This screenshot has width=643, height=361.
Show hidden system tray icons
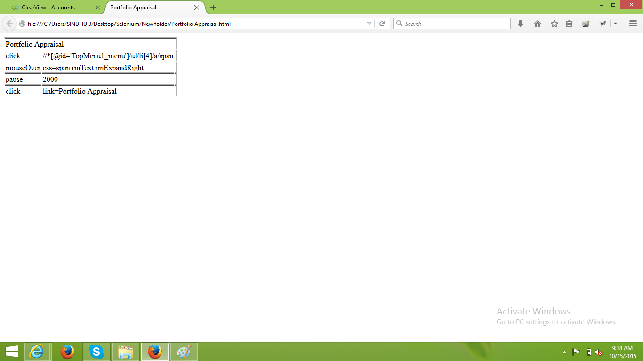(564, 352)
